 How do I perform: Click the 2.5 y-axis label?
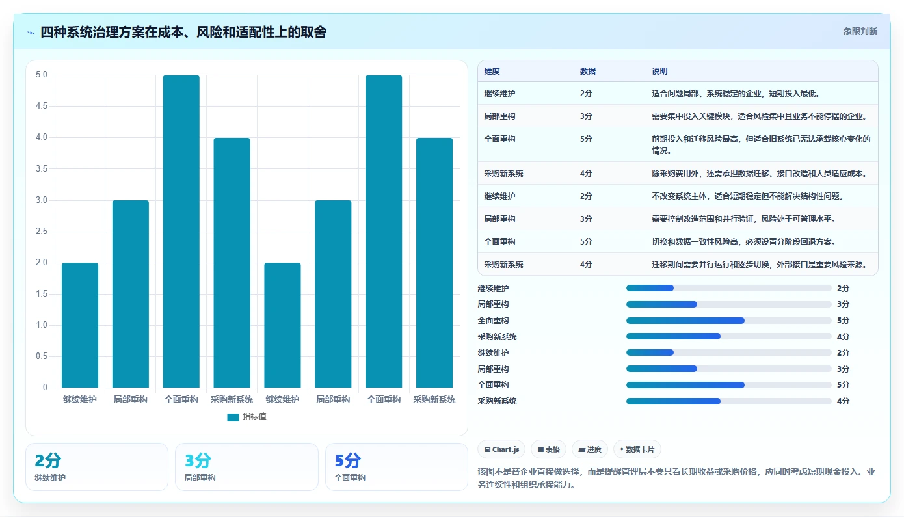[42, 232]
